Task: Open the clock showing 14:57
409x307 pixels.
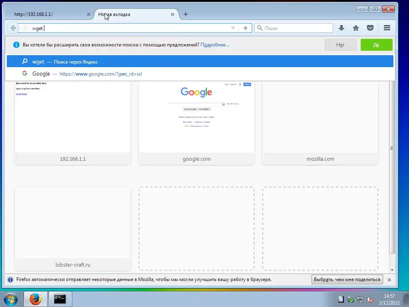Action: pyautogui.click(x=389, y=299)
